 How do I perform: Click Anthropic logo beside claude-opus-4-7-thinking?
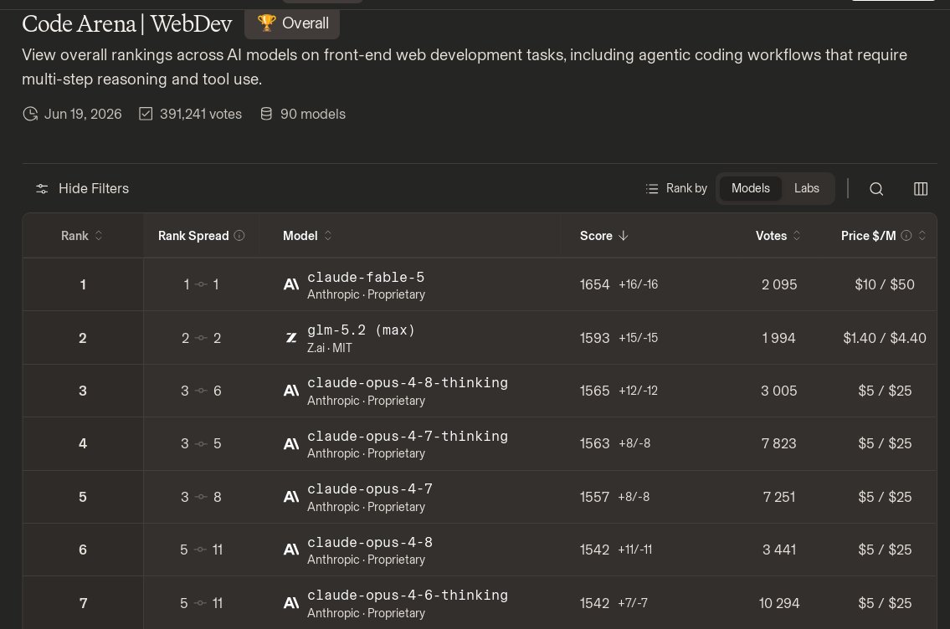tap(291, 444)
